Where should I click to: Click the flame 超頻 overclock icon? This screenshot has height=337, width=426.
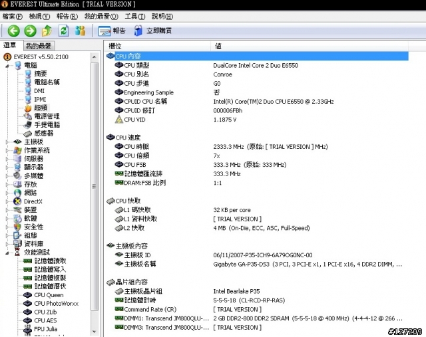pos(28,108)
